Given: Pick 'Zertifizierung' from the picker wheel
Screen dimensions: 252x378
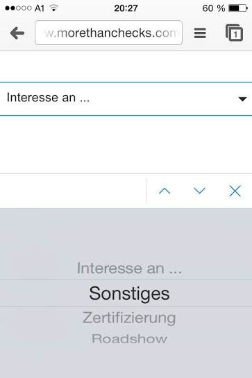Looking at the screenshot, I should click(x=129, y=318).
